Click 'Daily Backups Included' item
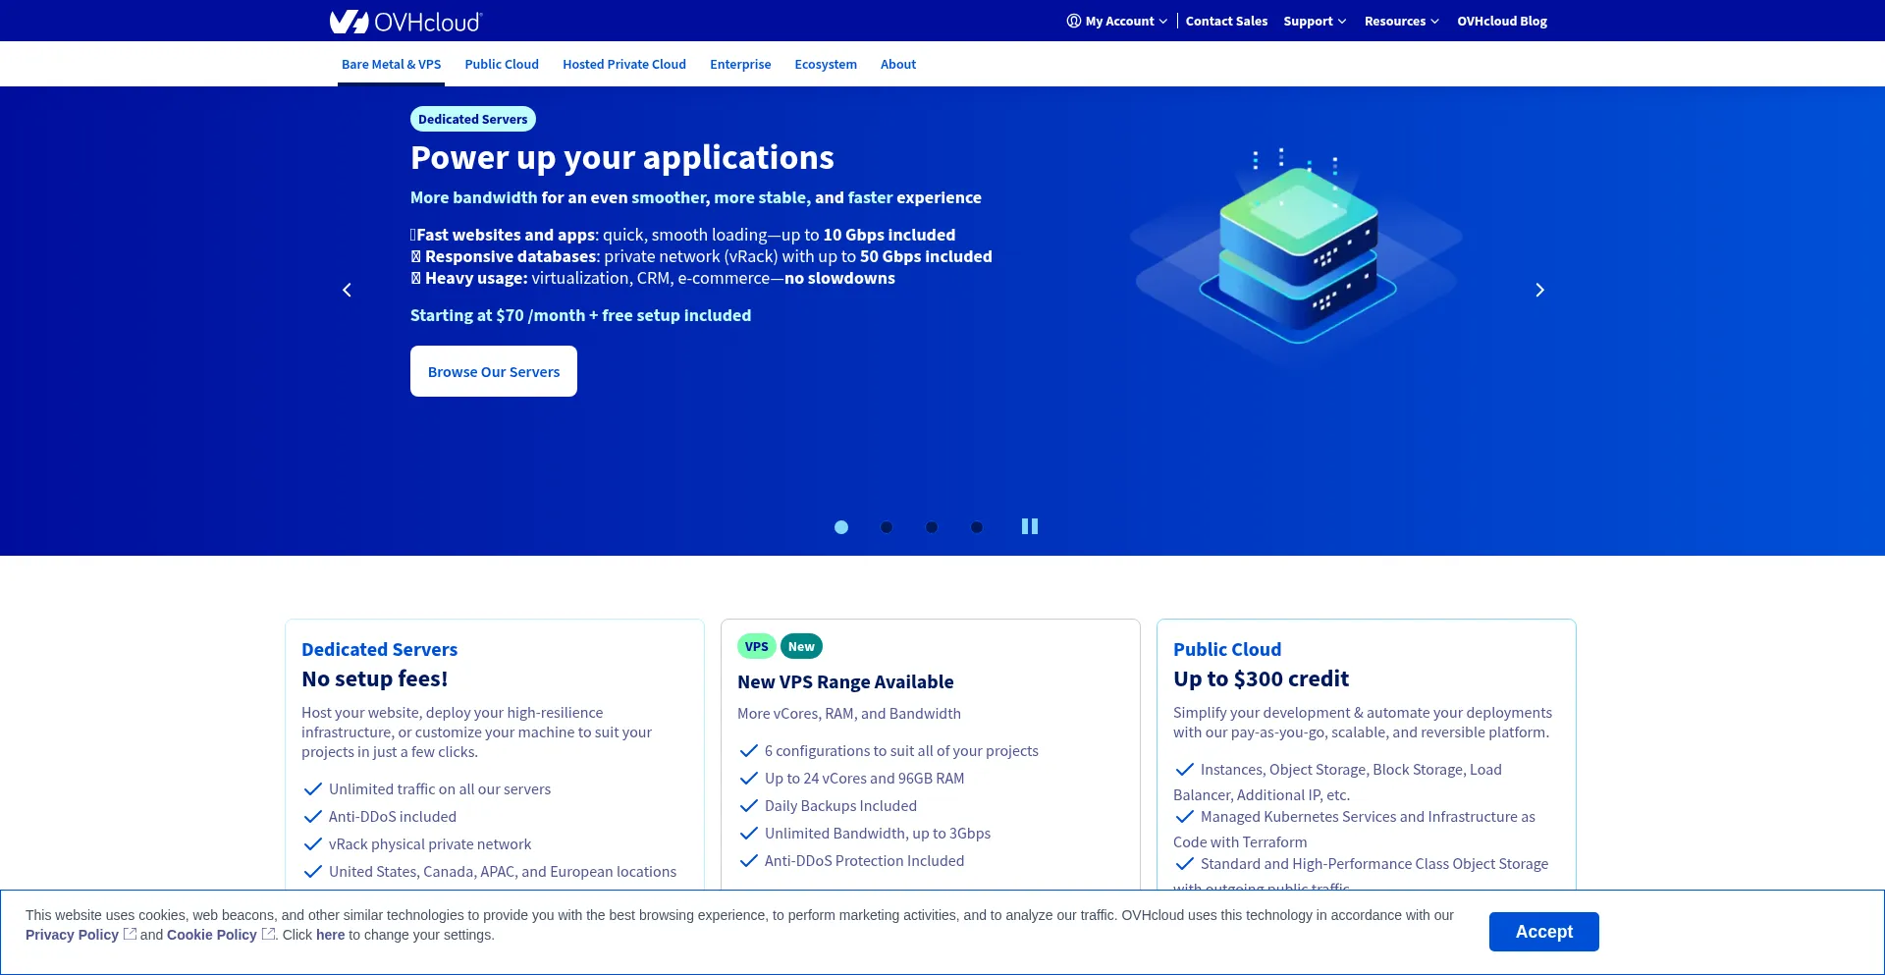Viewport: 1885px width, 975px height. click(840, 806)
